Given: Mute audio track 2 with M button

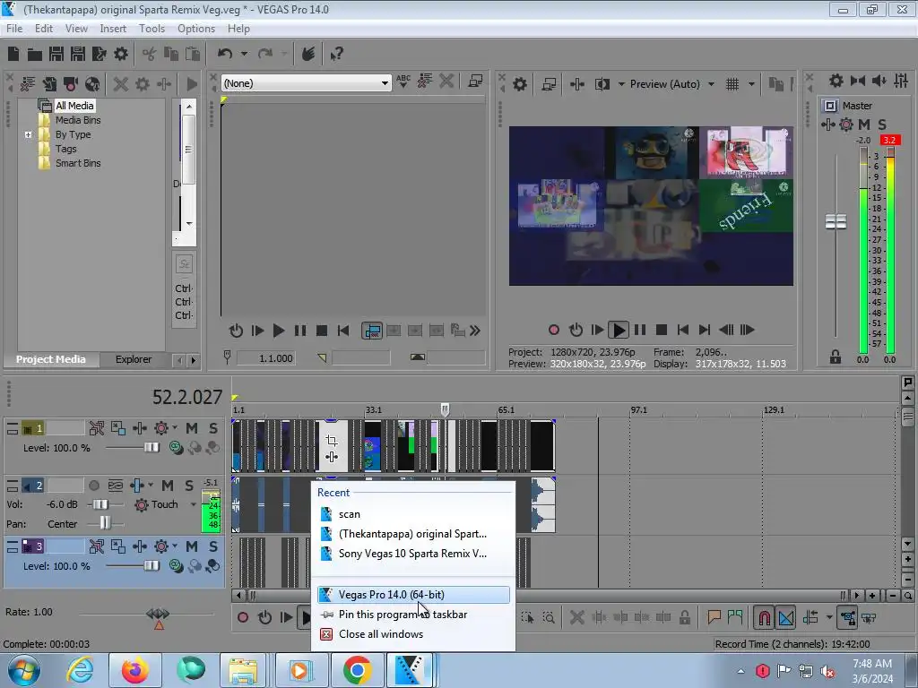Looking at the screenshot, I should pyautogui.click(x=168, y=486).
